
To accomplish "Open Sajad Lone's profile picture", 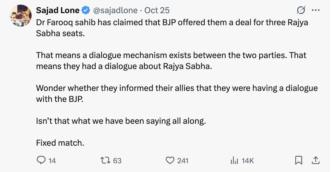I will click(20, 16).
